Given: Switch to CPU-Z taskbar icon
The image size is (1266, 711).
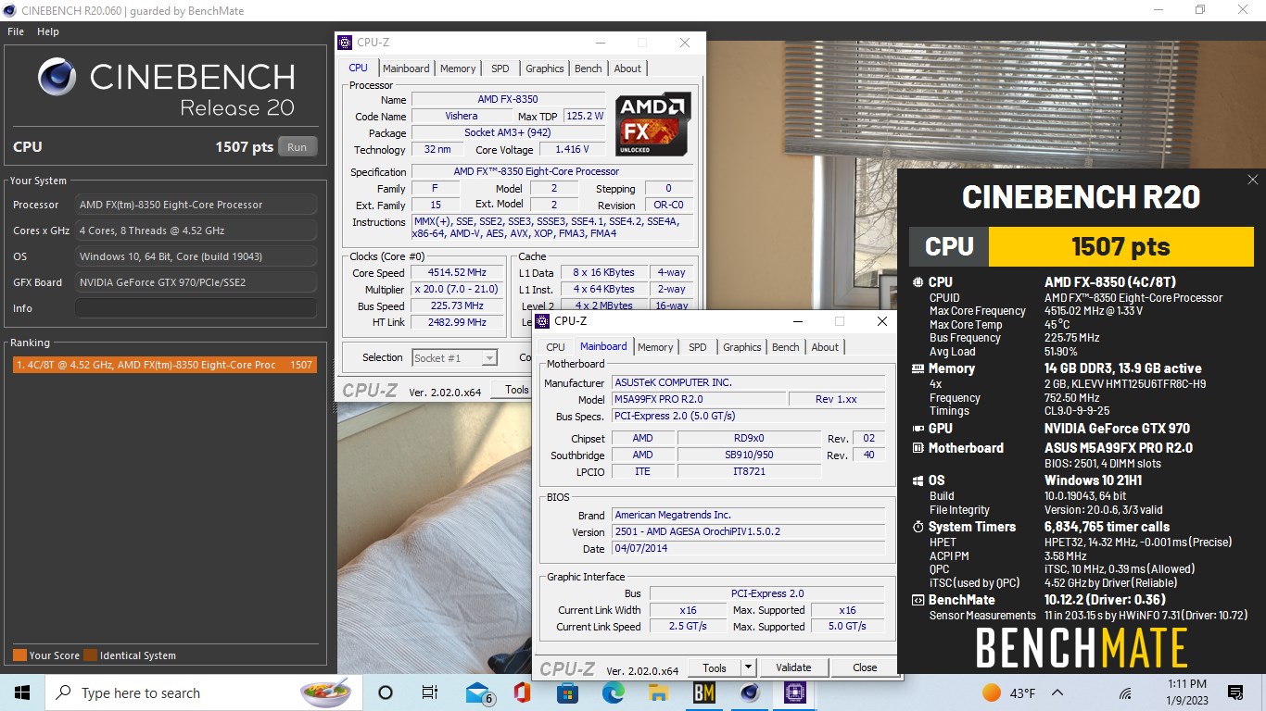Looking at the screenshot, I should point(795,692).
